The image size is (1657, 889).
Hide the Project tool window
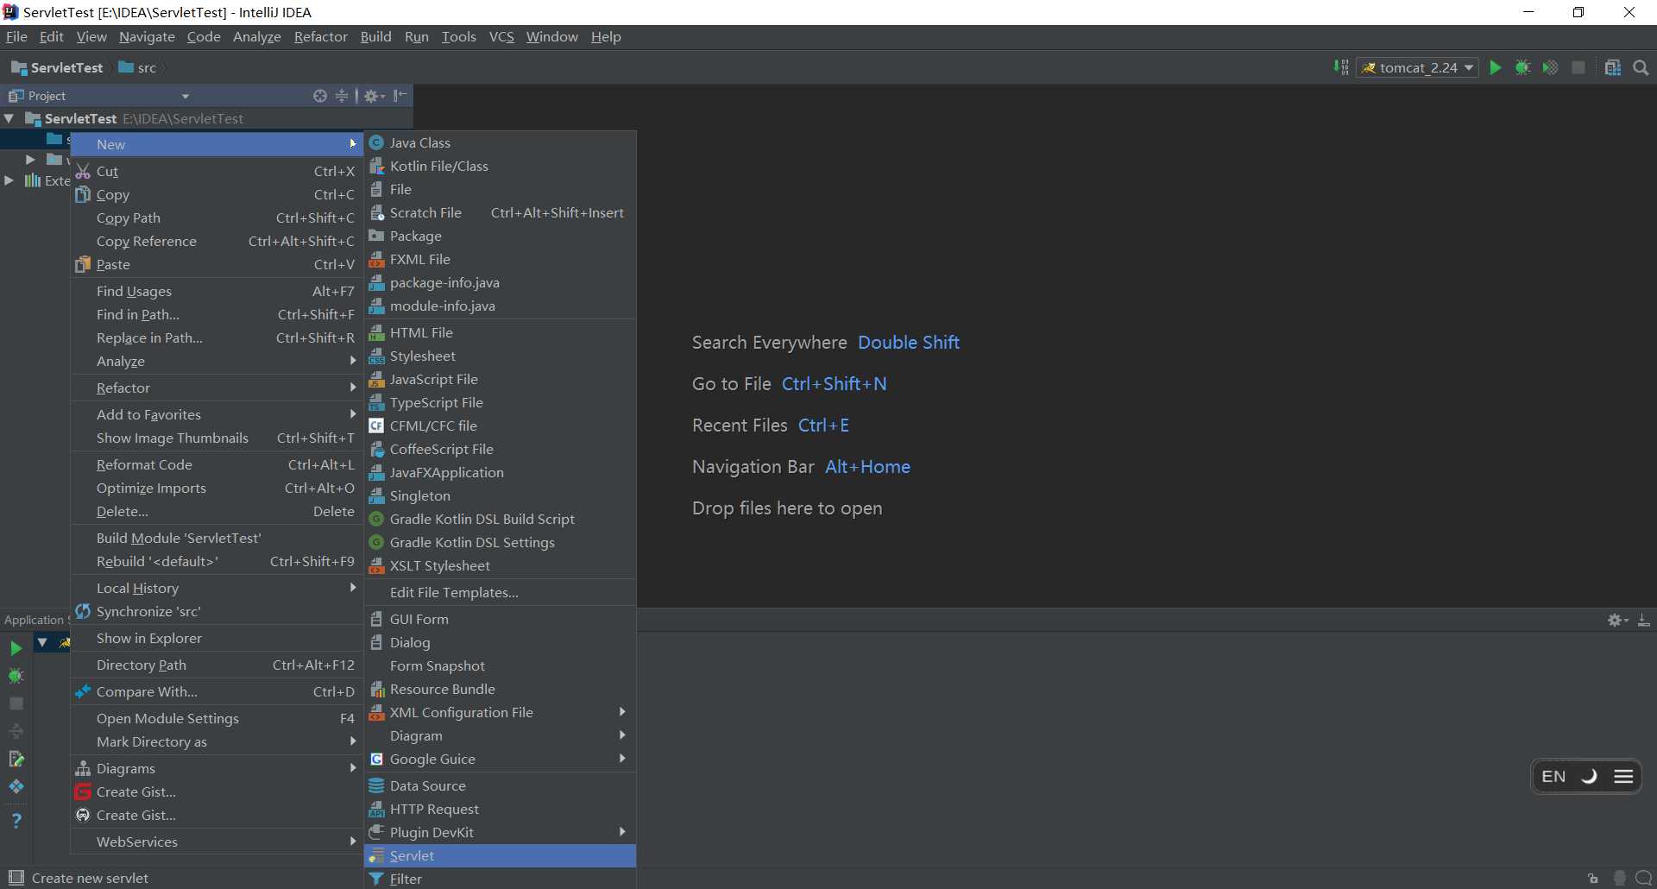(x=400, y=96)
